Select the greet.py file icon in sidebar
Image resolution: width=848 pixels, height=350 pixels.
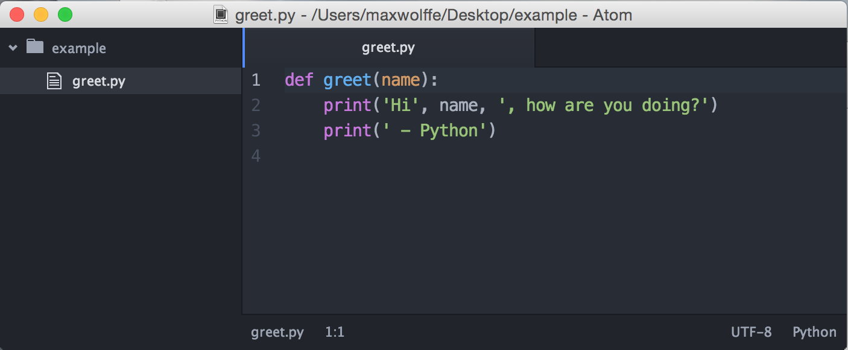coord(54,79)
